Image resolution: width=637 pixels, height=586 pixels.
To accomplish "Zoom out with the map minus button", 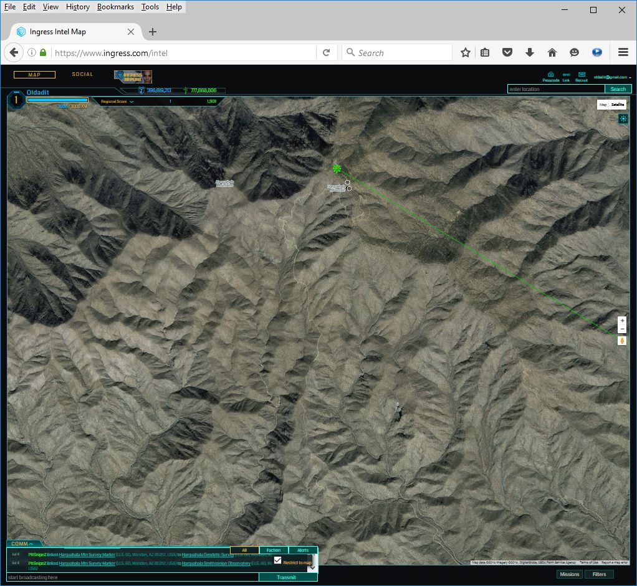I will 622,329.
